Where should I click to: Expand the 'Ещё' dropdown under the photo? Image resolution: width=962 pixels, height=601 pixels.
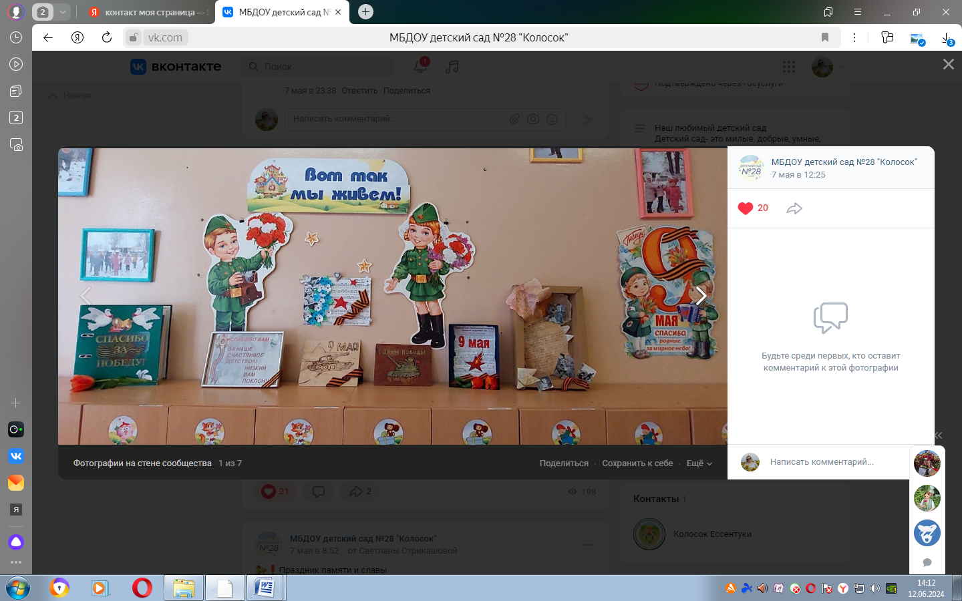click(x=699, y=463)
